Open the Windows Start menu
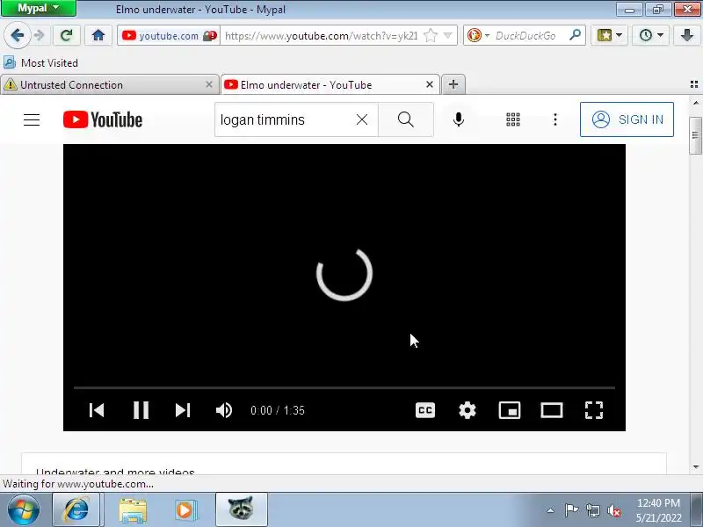703x527 pixels. point(24,510)
